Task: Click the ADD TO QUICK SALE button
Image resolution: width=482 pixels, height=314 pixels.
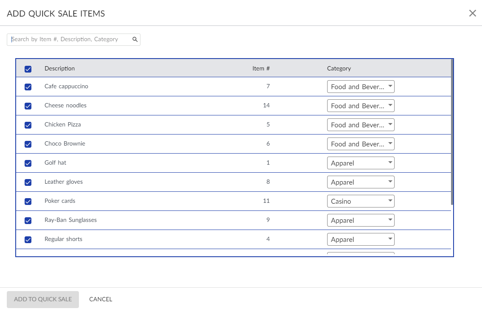Action: click(x=42, y=299)
